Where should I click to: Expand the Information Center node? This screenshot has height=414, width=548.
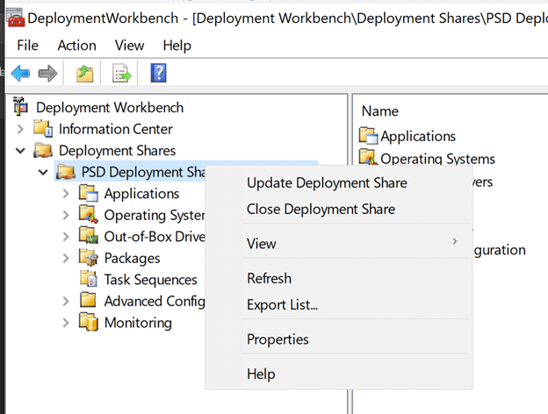[20, 129]
